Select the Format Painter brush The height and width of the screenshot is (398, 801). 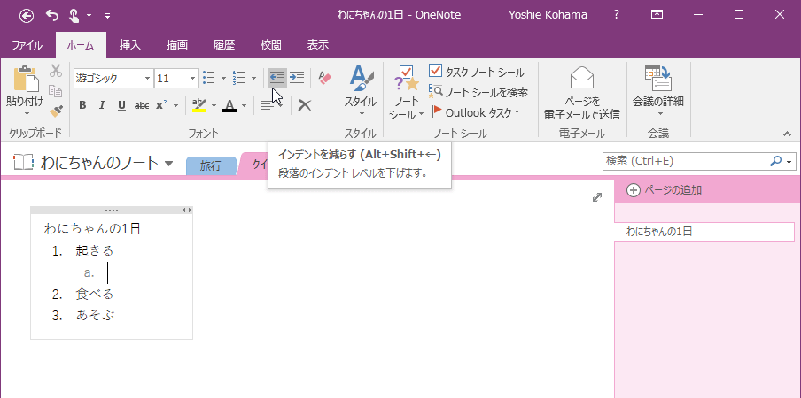(x=55, y=111)
